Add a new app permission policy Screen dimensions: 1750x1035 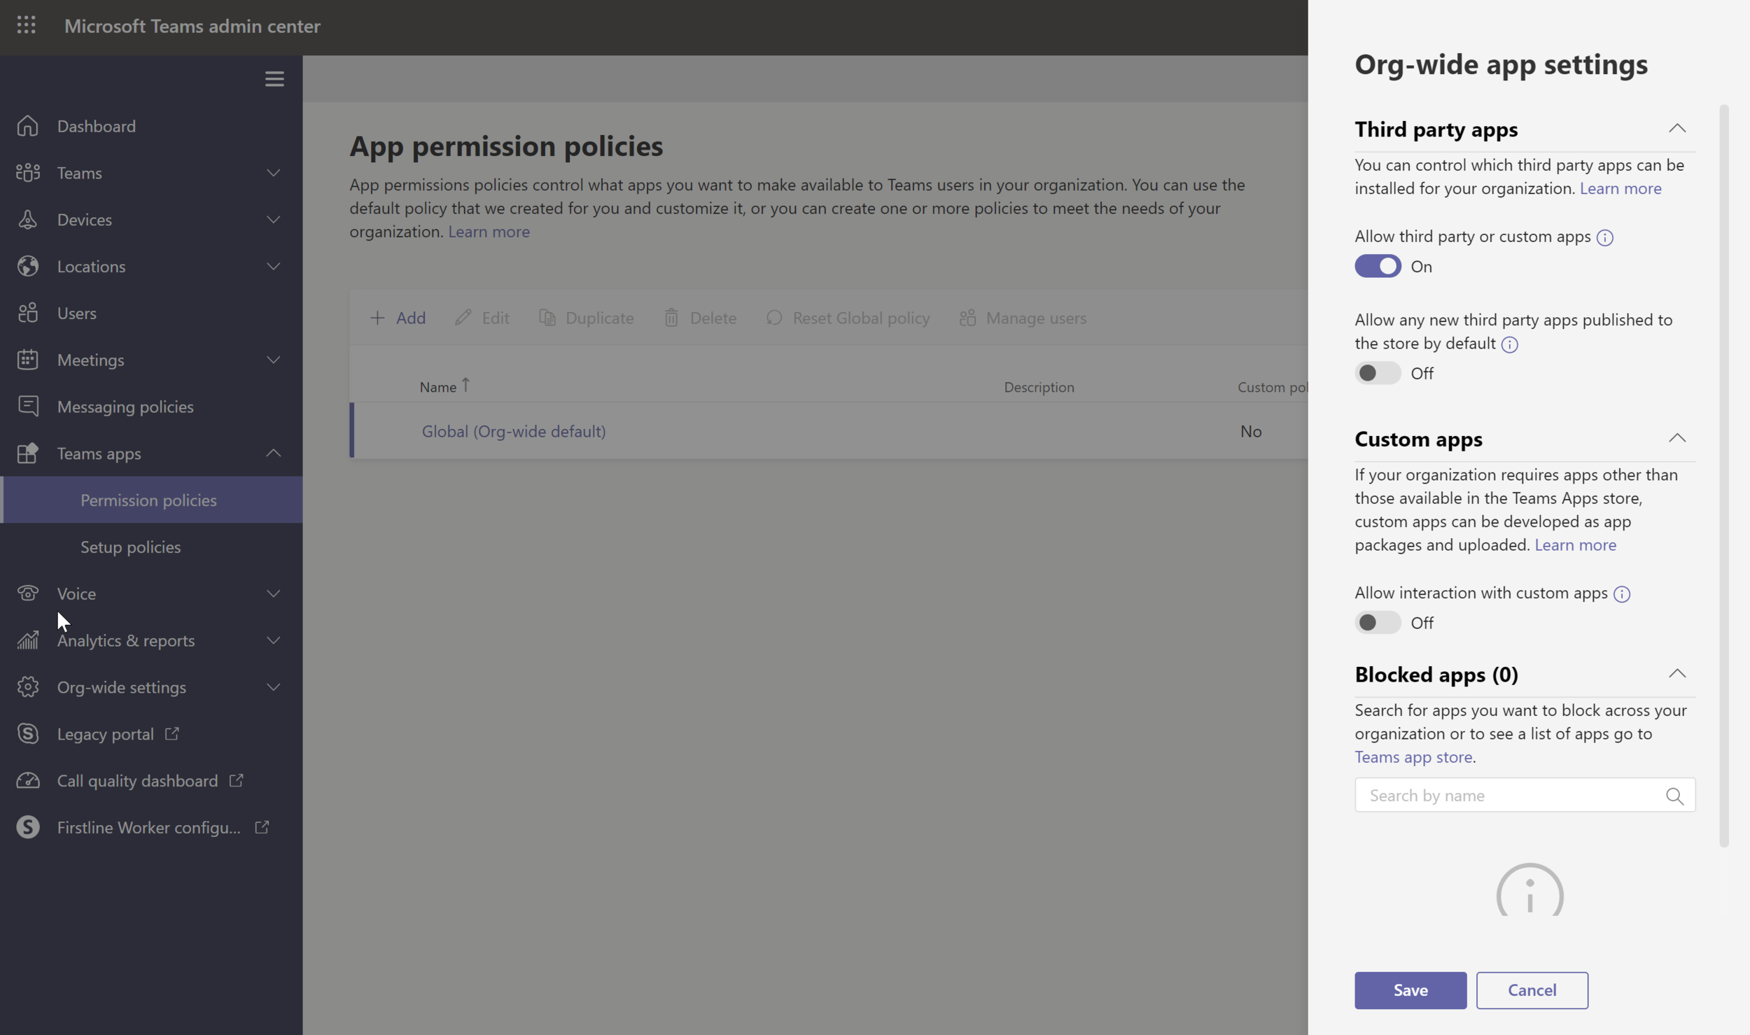[x=398, y=318]
